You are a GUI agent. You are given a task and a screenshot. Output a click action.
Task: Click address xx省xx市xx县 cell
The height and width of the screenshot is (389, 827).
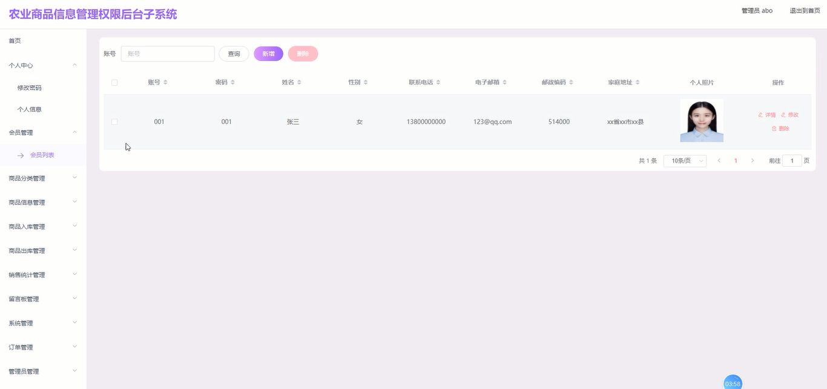coord(625,121)
